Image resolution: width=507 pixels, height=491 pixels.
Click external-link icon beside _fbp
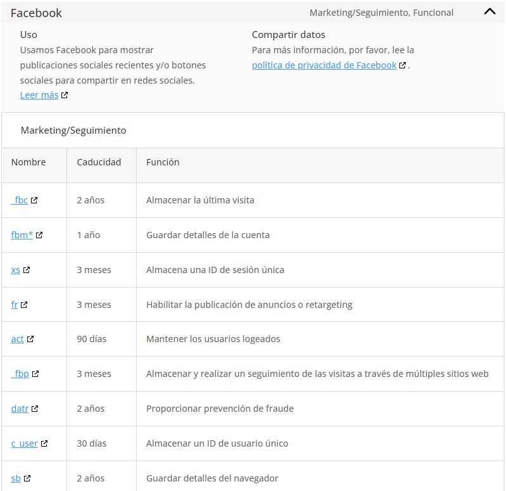click(35, 374)
